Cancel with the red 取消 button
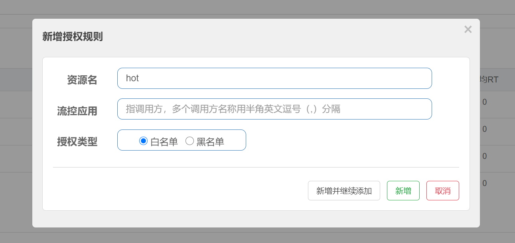515x243 pixels. [442, 191]
